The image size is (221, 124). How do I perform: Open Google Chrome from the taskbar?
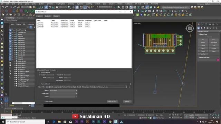110,122
